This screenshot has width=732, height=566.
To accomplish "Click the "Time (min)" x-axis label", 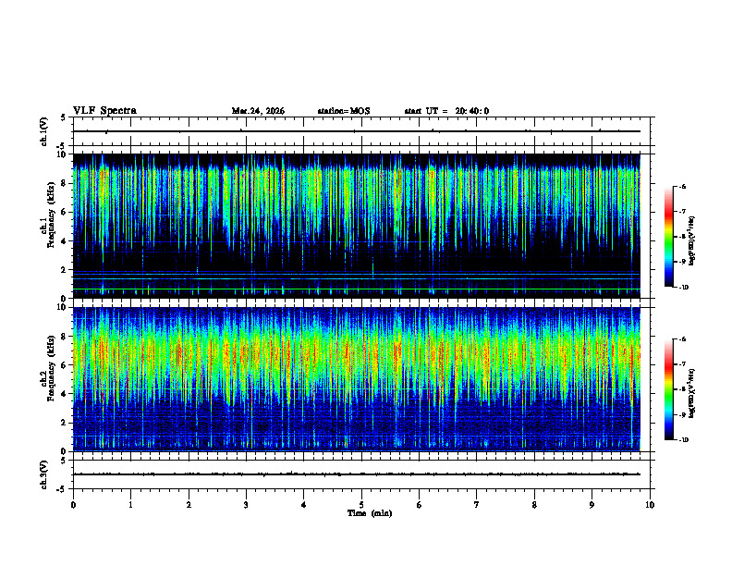I will [x=370, y=513].
